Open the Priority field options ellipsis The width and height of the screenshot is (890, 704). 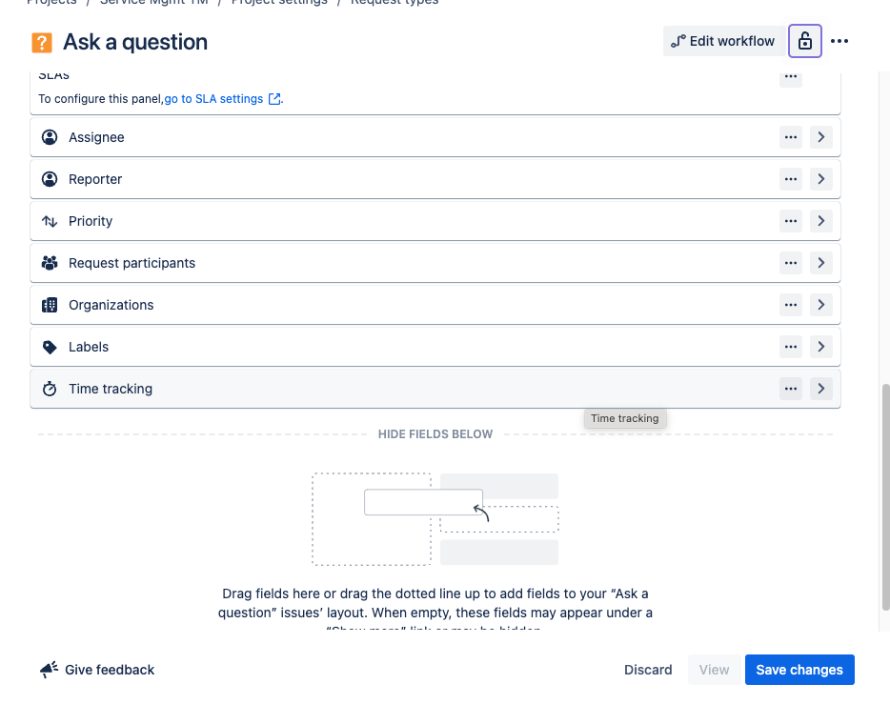click(x=791, y=221)
